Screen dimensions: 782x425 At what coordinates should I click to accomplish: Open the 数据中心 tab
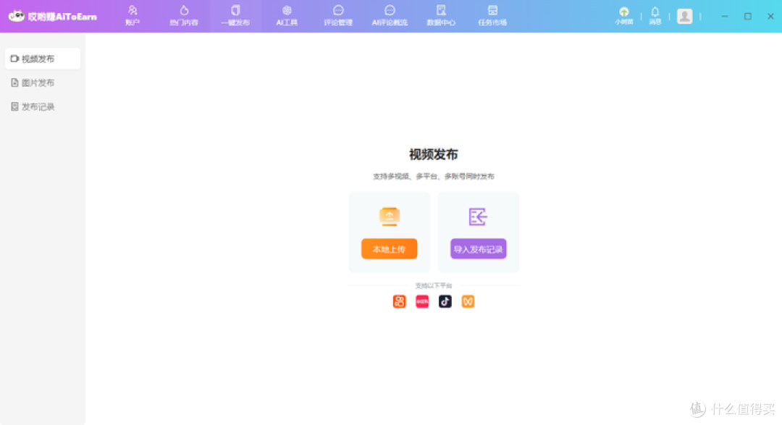tap(441, 16)
